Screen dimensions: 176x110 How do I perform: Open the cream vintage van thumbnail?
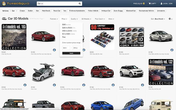coord(161,105)
